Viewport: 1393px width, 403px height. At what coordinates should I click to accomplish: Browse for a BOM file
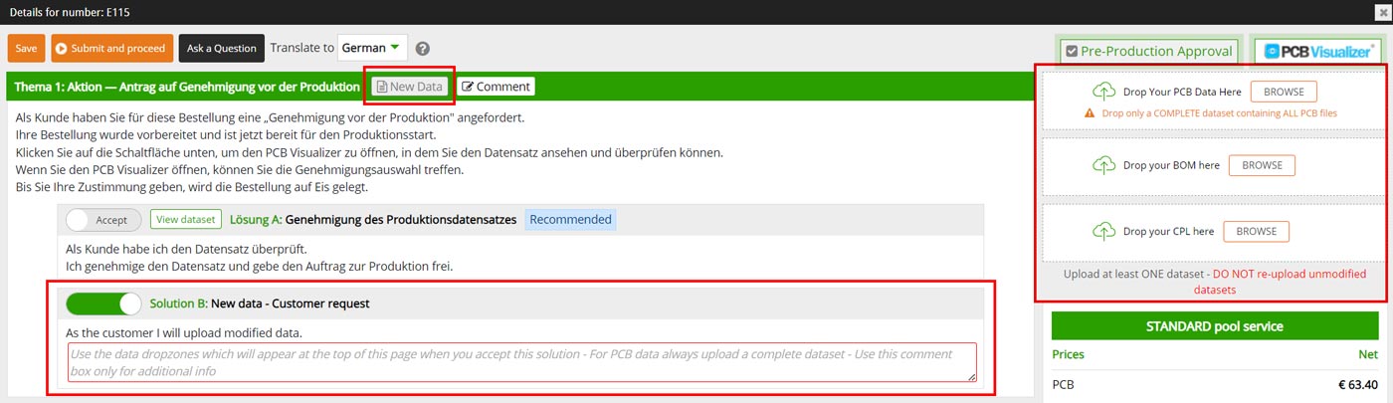point(1262,165)
